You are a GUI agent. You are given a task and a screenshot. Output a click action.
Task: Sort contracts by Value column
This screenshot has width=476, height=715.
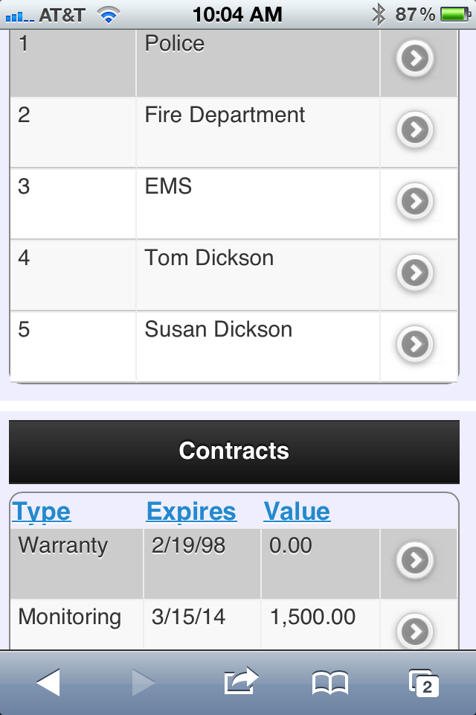pos(297,511)
